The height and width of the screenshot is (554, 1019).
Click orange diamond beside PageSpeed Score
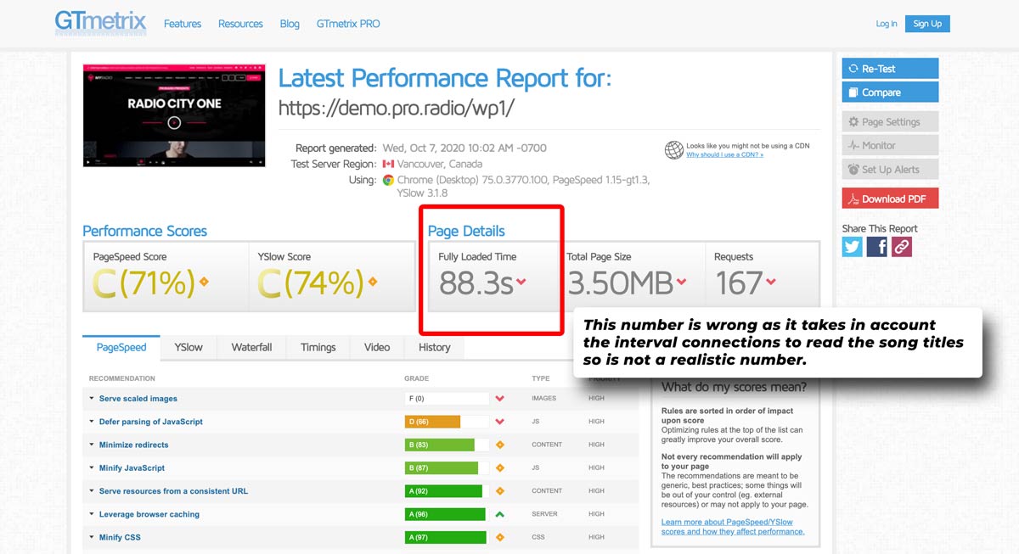(x=204, y=283)
